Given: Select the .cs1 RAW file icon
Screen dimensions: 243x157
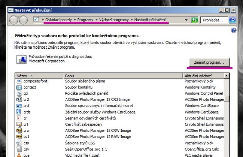Looking at the screenshot, I should pos(19,136).
